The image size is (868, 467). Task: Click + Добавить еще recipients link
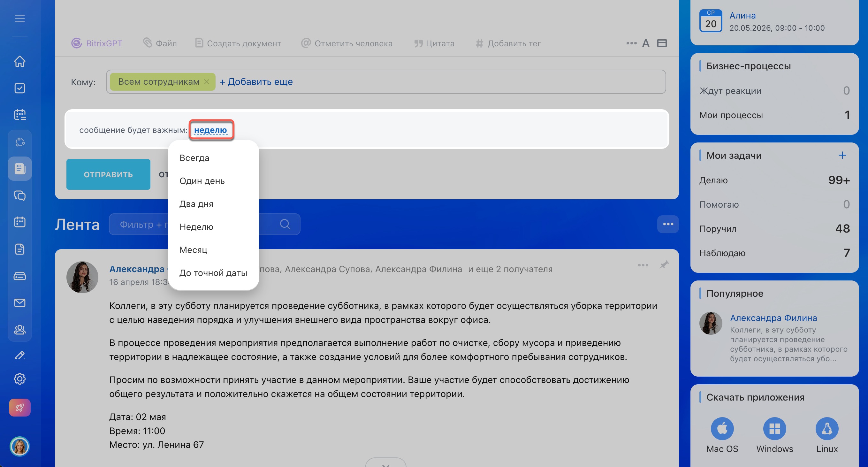pyautogui.click(x=256, y=82)
